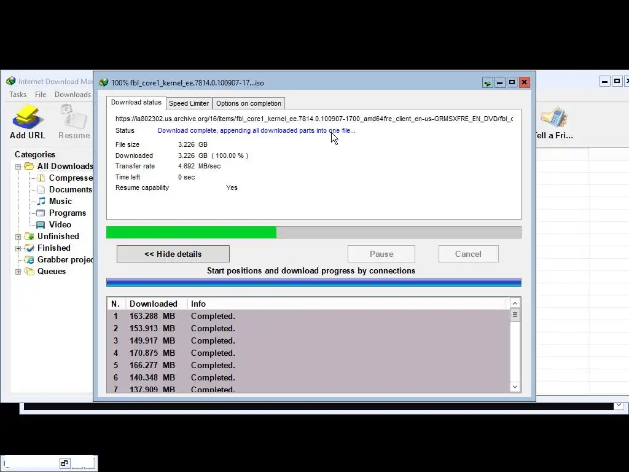Viewport: 629px width, 472px height.
Task: Select the Music category icon
Action: (41, 201)
